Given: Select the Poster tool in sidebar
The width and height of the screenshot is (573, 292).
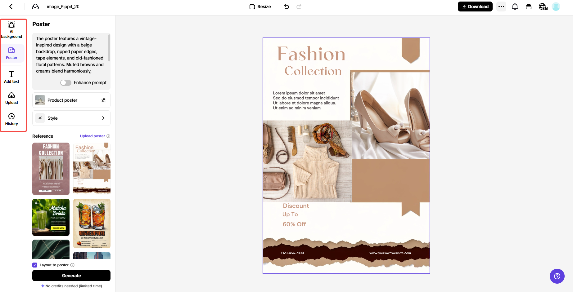Looking at the screenshot, I should (11, 53).
